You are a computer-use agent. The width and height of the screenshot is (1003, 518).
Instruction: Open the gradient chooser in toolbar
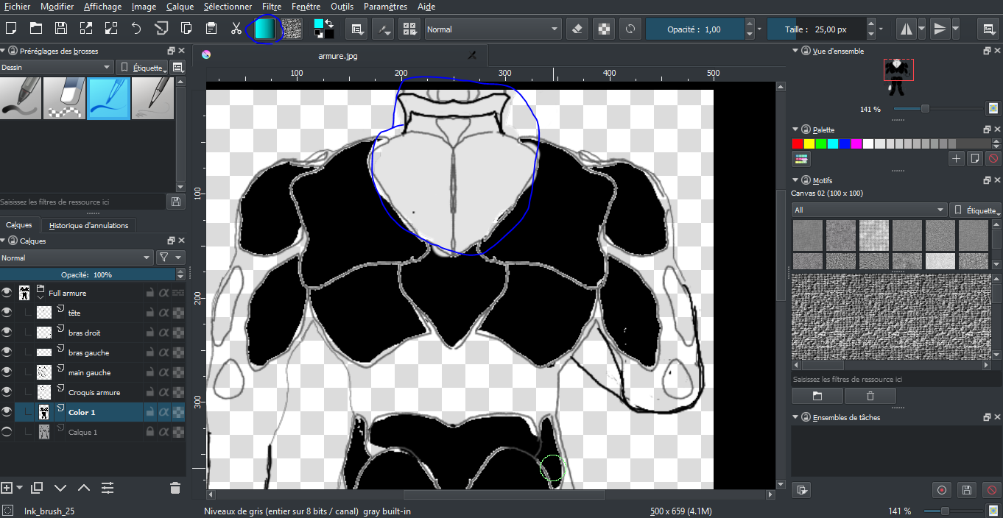pos(264,29)
